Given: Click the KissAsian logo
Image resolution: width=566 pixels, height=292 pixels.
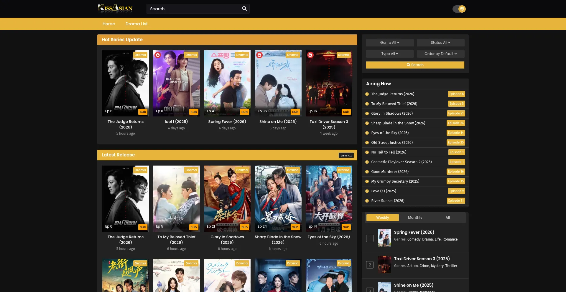Looking at the screenshot, I should pyautogui.click(x=115, y=8).
